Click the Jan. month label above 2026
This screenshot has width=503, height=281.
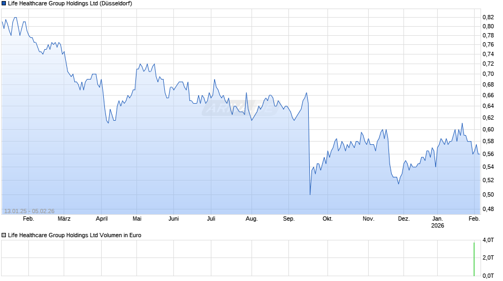(438, 218)
